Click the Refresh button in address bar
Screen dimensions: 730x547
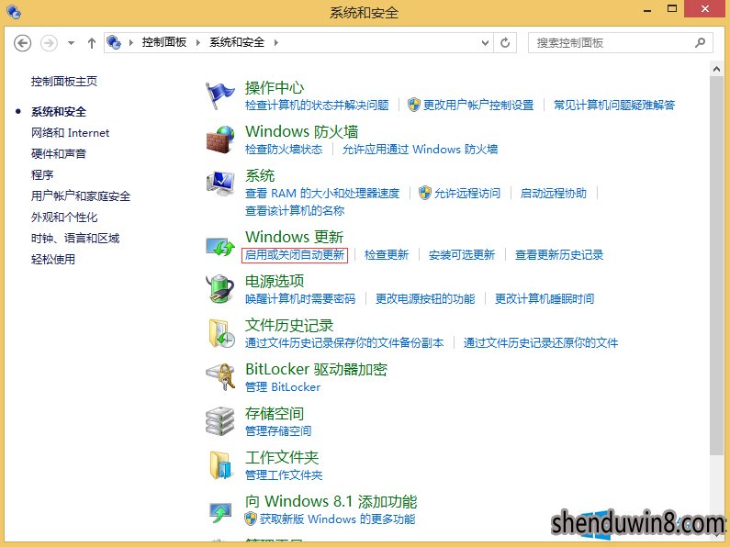tap(505, 43)
